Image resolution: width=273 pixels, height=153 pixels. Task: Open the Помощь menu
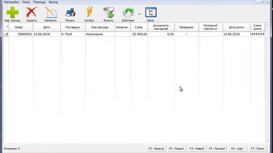tap(39, 2)
